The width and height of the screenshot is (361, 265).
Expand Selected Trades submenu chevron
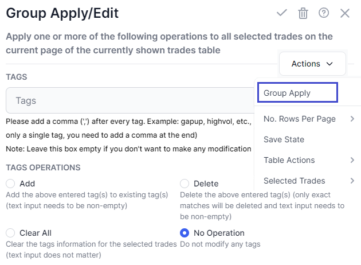click(x=352, y=181)
